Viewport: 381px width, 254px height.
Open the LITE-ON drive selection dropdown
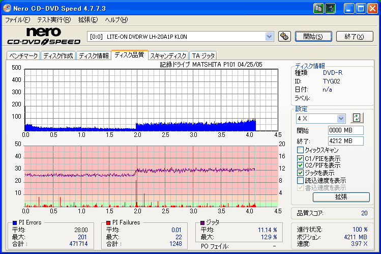pyautogui.click(x=269, y=37)
